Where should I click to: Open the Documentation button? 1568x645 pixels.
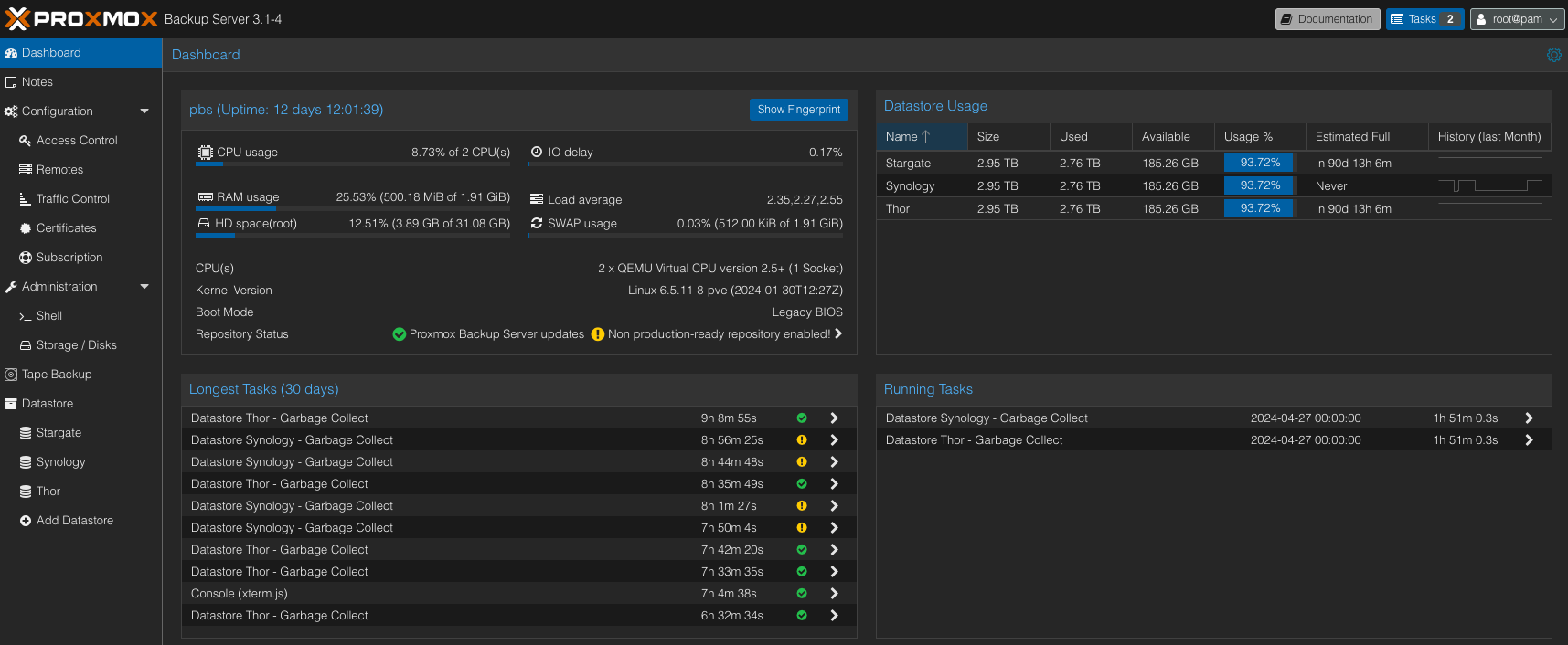coord(1327,19)
